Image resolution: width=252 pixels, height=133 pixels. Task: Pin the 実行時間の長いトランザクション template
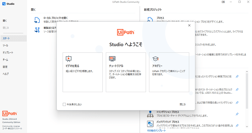pos(237,103)
